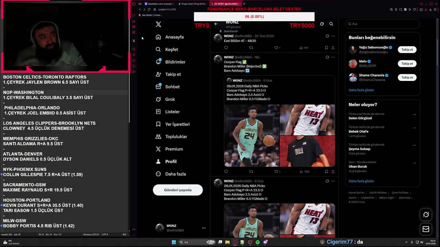Repost the Ezel Bölüm 47 post
440x247 pixels.
pyautogui.click(x=251, y=48)
